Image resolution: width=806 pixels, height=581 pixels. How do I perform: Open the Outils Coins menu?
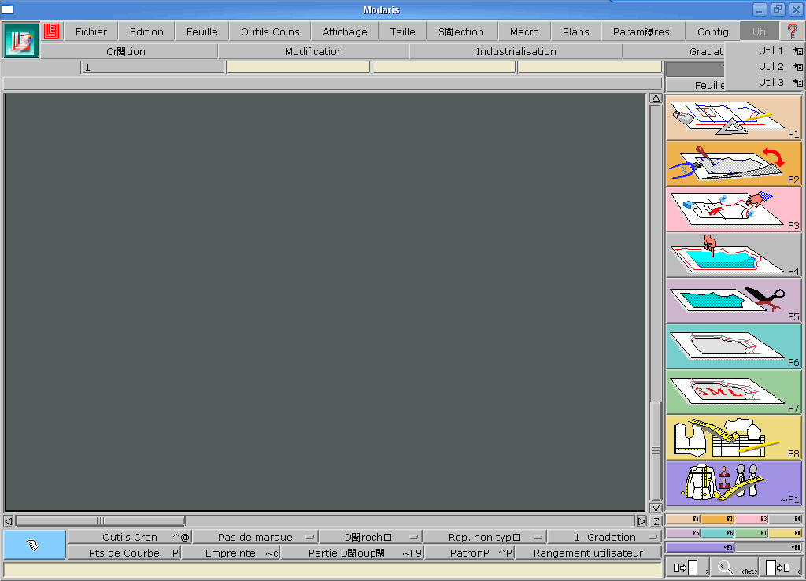[270, 31]
